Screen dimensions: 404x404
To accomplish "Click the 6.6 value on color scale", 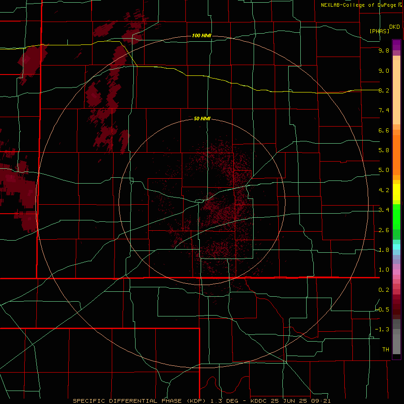I will (x=384, y=130).
